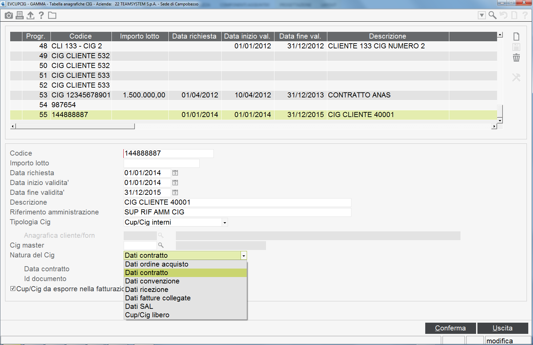This screenshot has width=533, height=345.
Task: Select Dati contratto in the list
Action: pos(186,273)
